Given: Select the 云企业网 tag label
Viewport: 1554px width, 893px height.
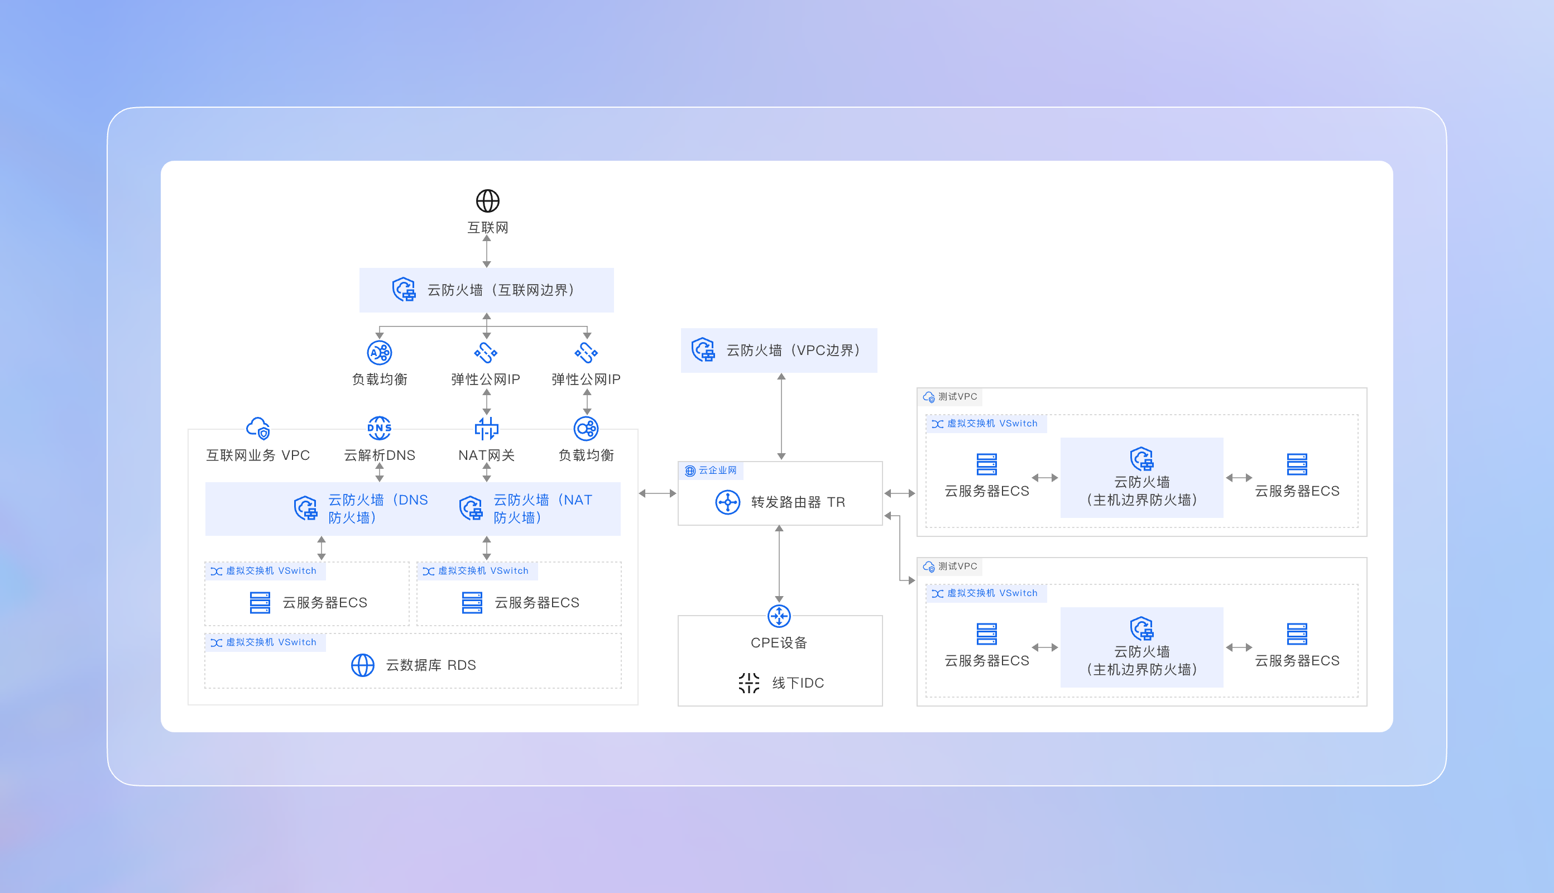Looking at the screenshot, I should 711,470.
